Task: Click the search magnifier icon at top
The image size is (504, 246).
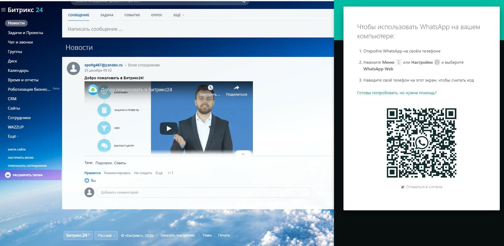Action: click(x=244, y=2)
